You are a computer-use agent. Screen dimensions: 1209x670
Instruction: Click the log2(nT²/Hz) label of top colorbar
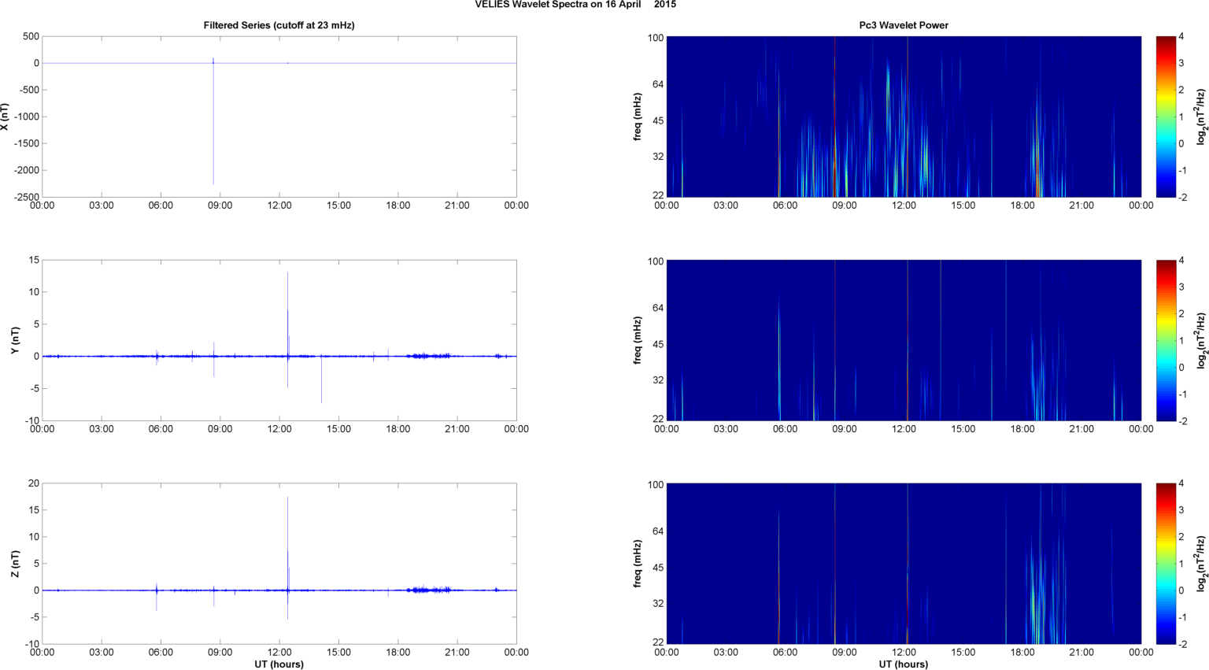point(1201,117)
